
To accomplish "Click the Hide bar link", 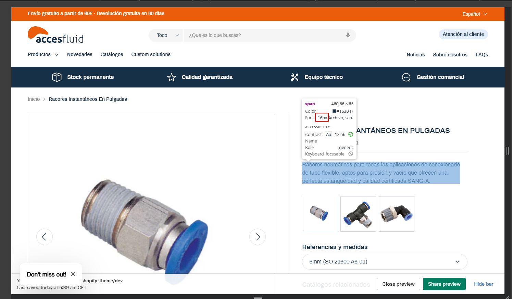I will click(484, 284).
